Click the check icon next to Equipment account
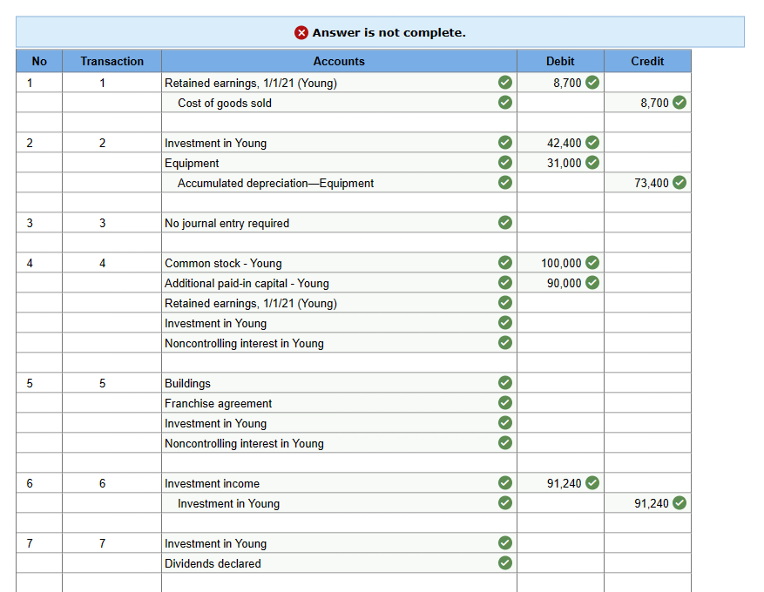The height and width of the screenshot is (592, 764). [x=505, y=162]
